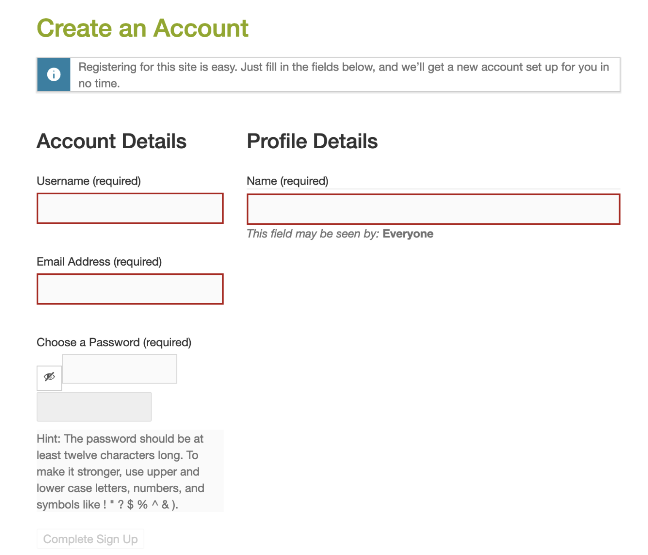Click the 'Hint: The password should be' line
648x555 pixels.
(x=120, y=439)
